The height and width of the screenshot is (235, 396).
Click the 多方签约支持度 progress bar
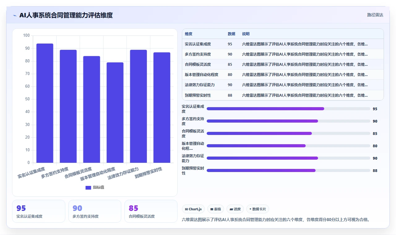288,121
